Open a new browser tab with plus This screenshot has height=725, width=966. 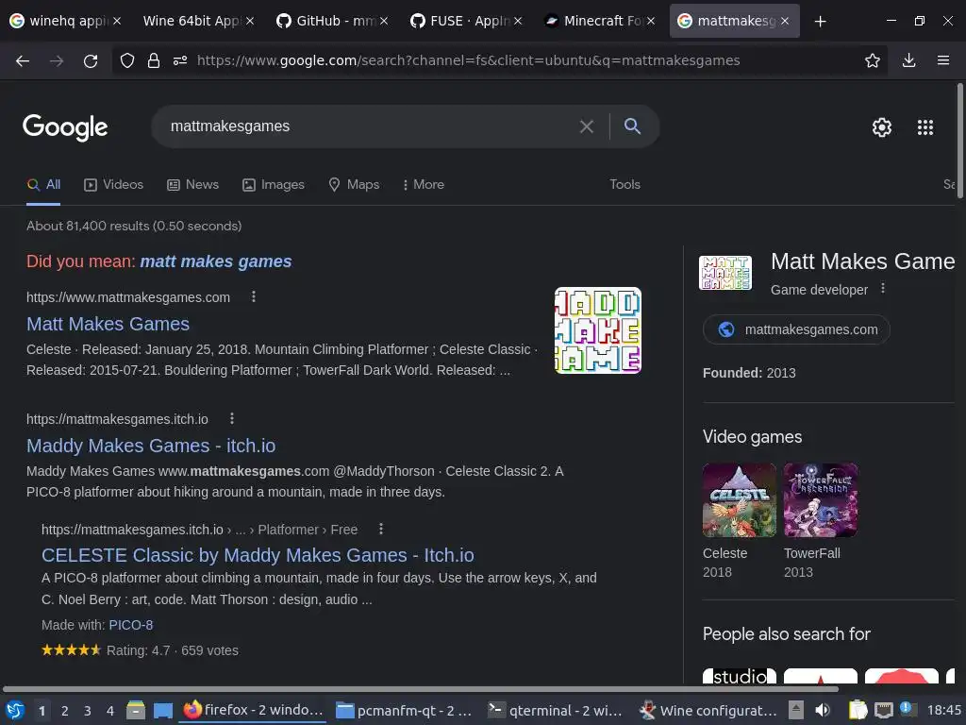(x=820, y=22)
